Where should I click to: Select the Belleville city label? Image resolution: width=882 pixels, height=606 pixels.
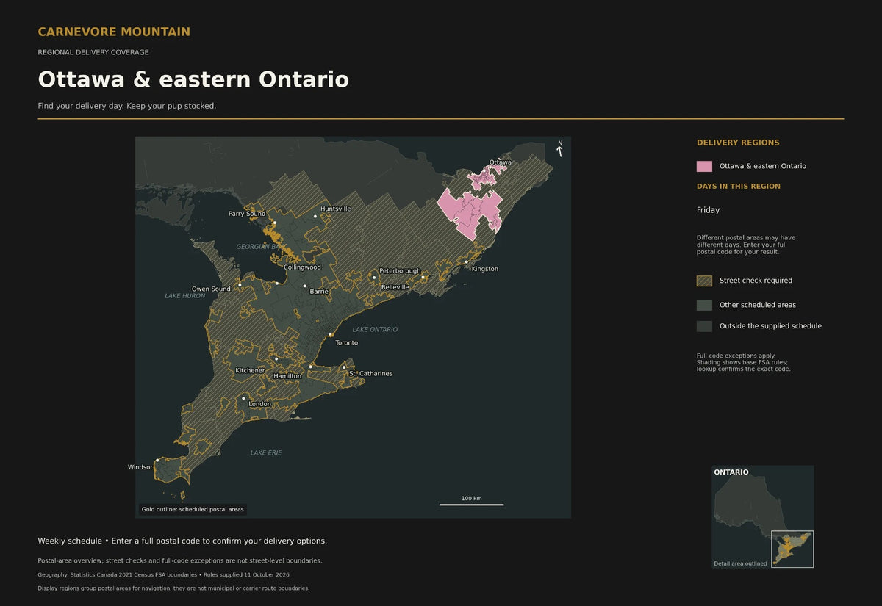coord(395,287)
